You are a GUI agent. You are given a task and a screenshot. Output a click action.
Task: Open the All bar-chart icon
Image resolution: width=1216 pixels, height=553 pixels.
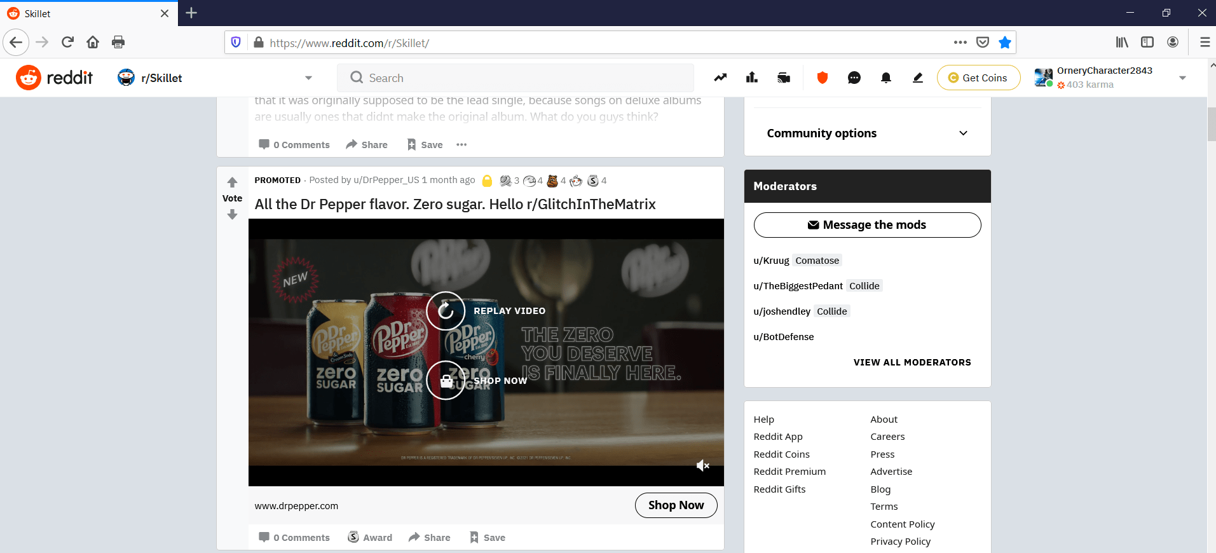pyautogui.click(x=752, y=78)
